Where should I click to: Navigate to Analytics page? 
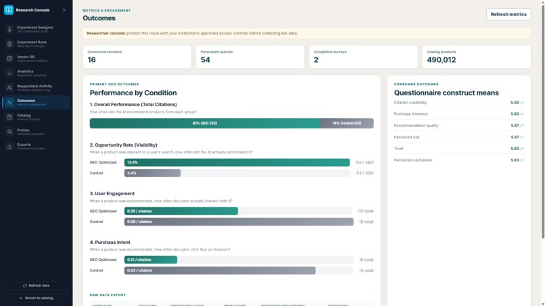point(36,73)
